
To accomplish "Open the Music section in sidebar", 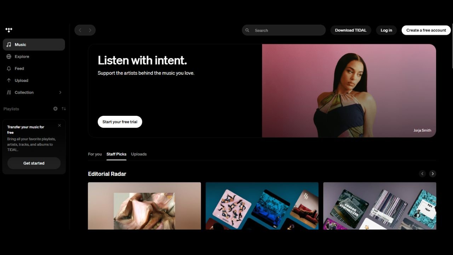I will coord(34,45).
